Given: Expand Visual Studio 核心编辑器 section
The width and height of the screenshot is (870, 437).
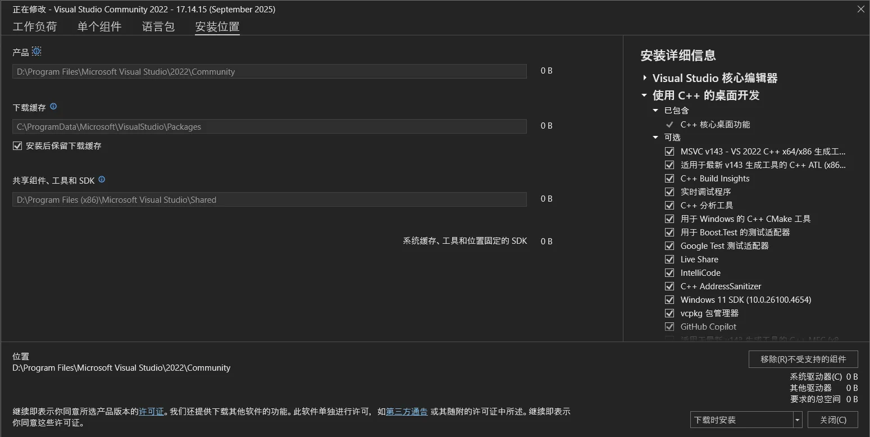Looking at the screenshot, I should pos(645,78).
